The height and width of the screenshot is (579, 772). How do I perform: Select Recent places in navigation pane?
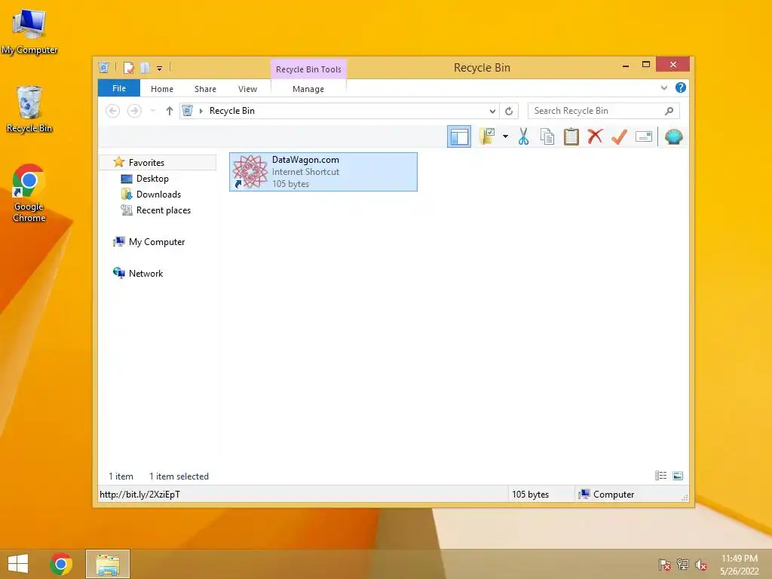point(164,210)
